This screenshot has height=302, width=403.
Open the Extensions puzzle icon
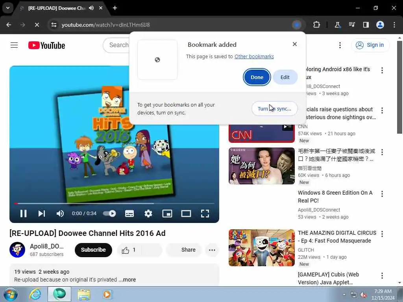tap(317, 25)
